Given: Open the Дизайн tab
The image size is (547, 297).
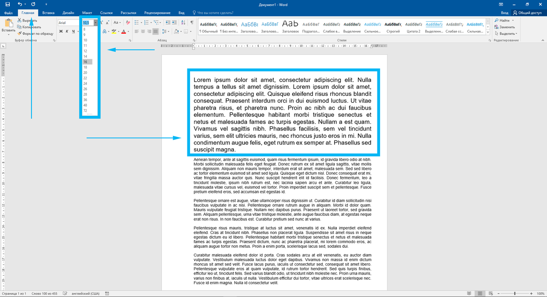Looking at the screenshot, I should (68, 13).
